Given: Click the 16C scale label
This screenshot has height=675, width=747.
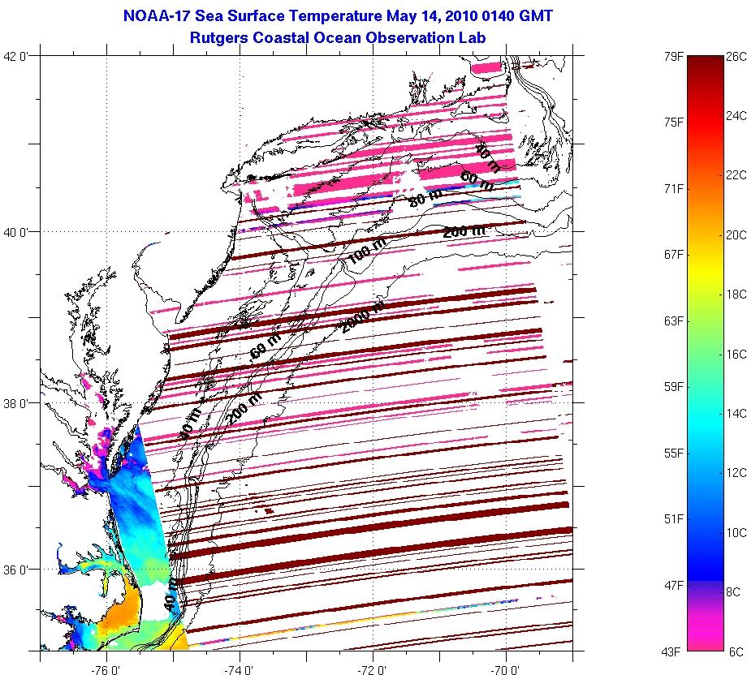Looking at the screenshot, I should (x=736, y=354).
